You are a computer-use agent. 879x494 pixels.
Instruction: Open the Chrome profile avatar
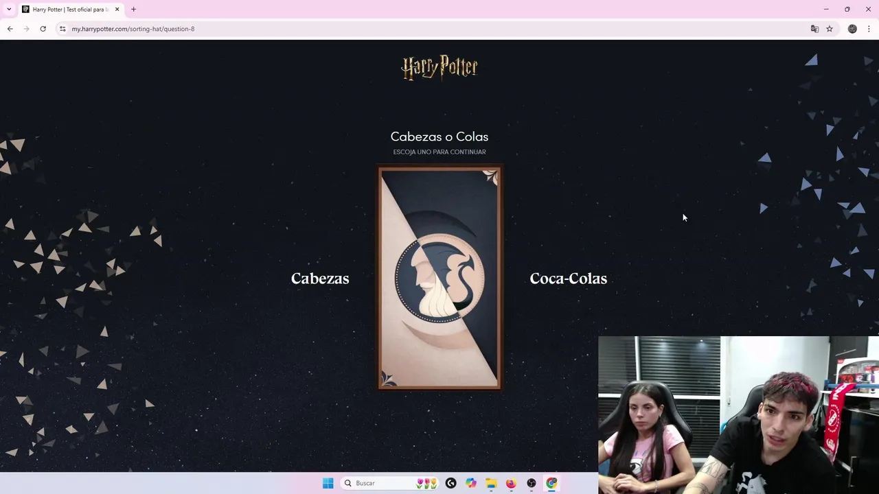852,29
